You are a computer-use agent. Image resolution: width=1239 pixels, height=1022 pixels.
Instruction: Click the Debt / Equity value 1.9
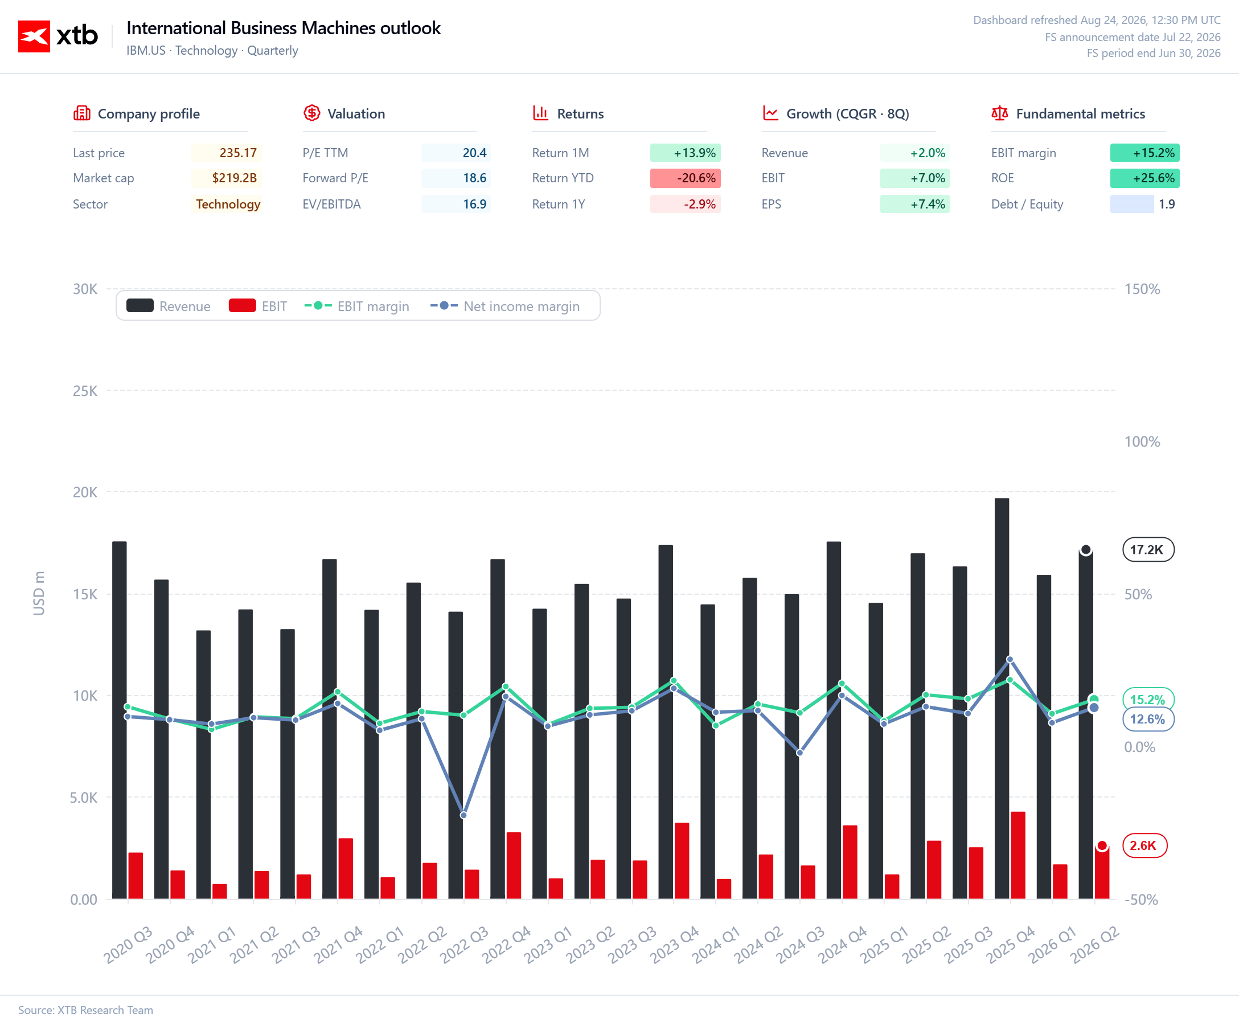[1167, 205]
